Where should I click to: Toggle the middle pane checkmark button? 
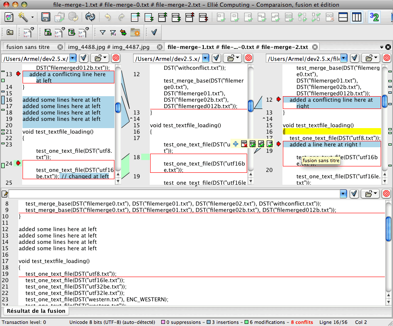coord(216,58)
